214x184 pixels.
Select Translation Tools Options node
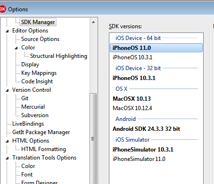click(44, 158)
